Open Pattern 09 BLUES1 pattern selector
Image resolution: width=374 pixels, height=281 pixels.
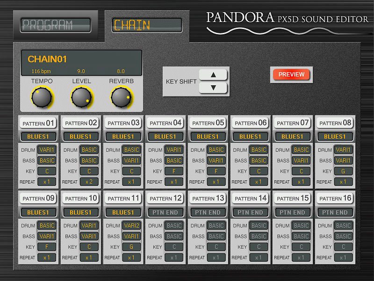38,212
